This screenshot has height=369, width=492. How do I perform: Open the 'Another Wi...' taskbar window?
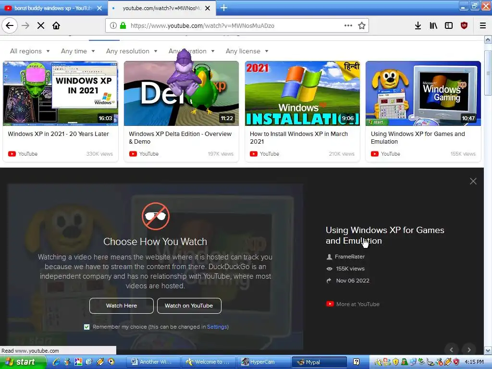153,362
